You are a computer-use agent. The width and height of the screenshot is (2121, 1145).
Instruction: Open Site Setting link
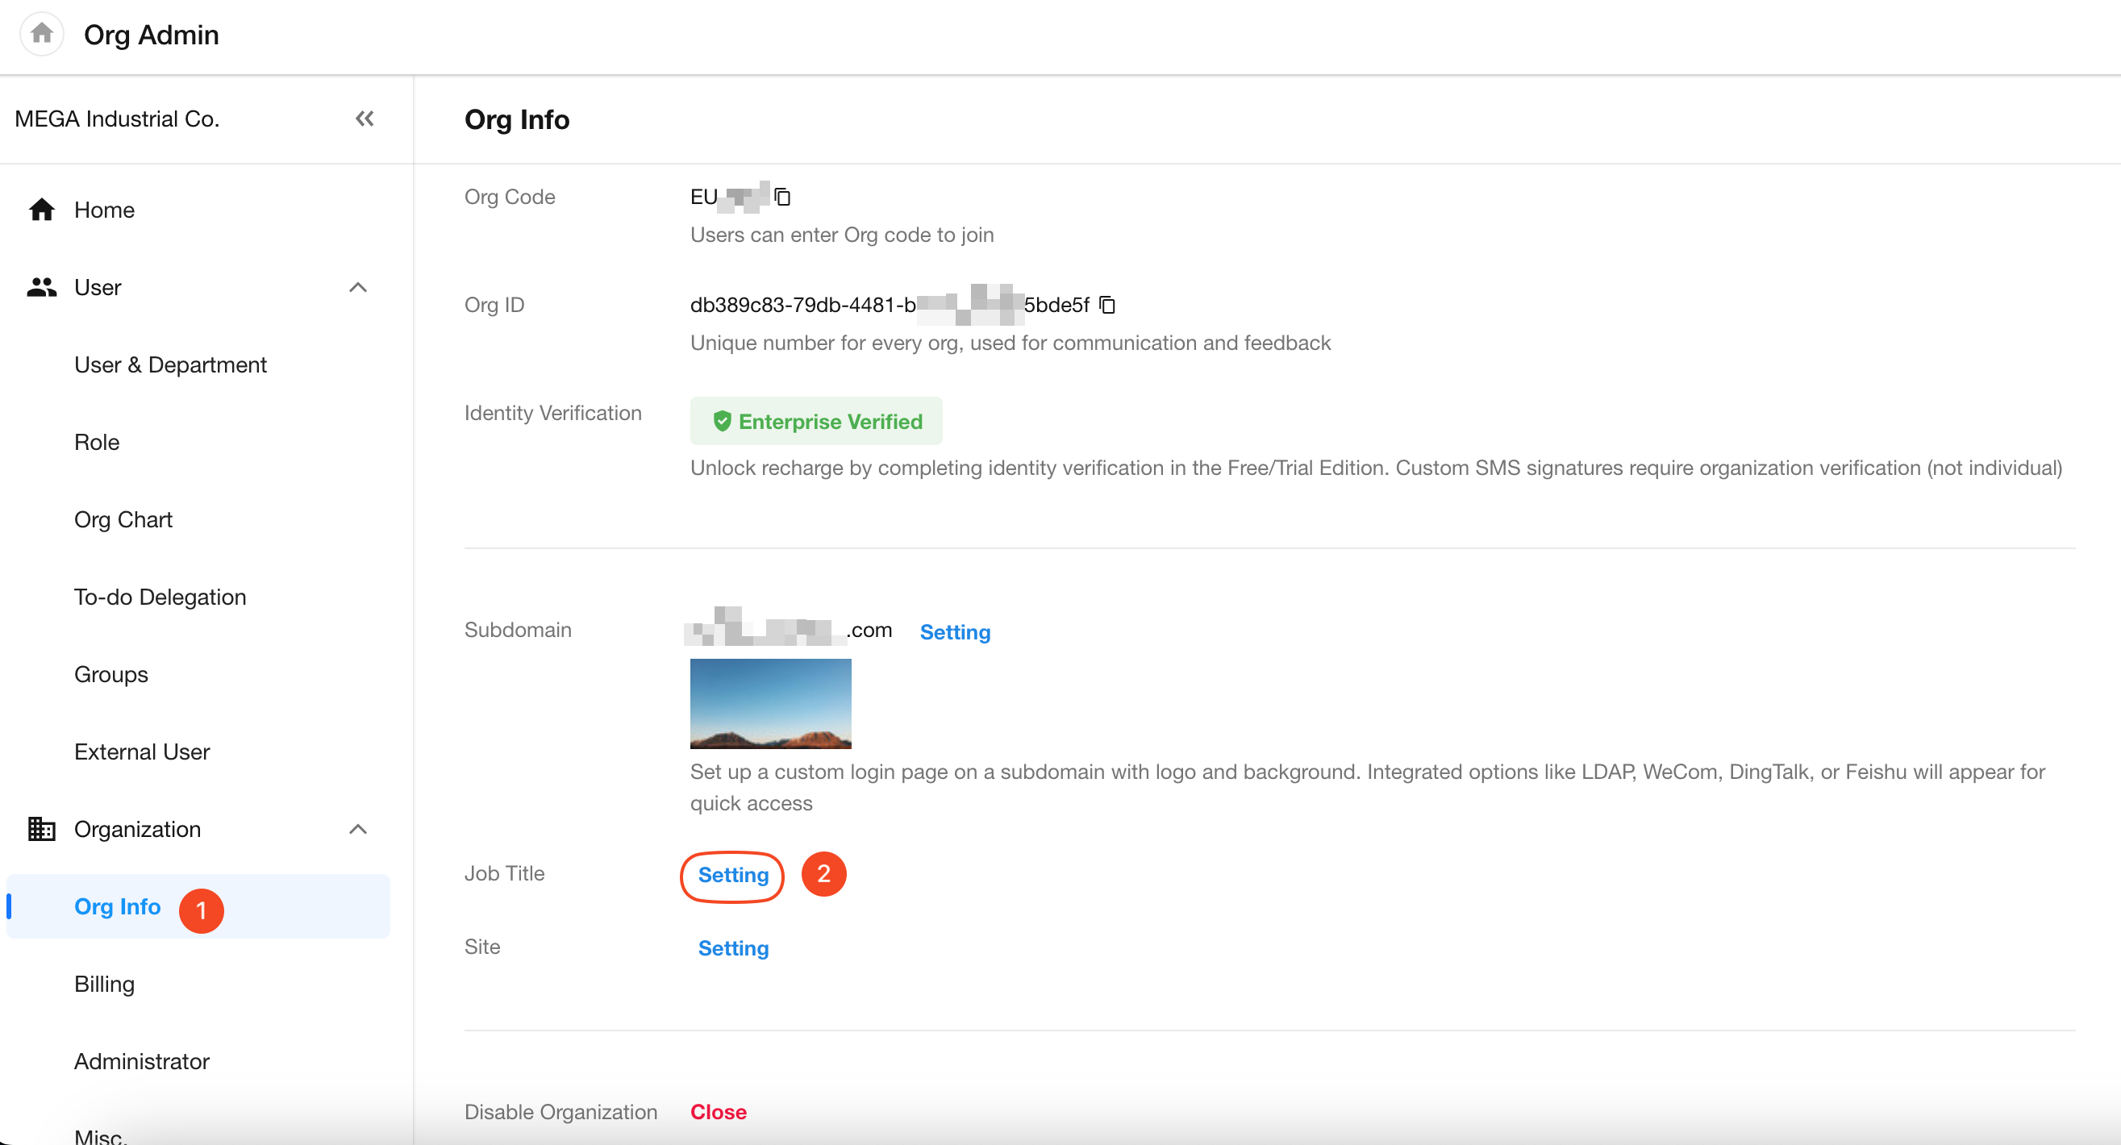(733, 948)
